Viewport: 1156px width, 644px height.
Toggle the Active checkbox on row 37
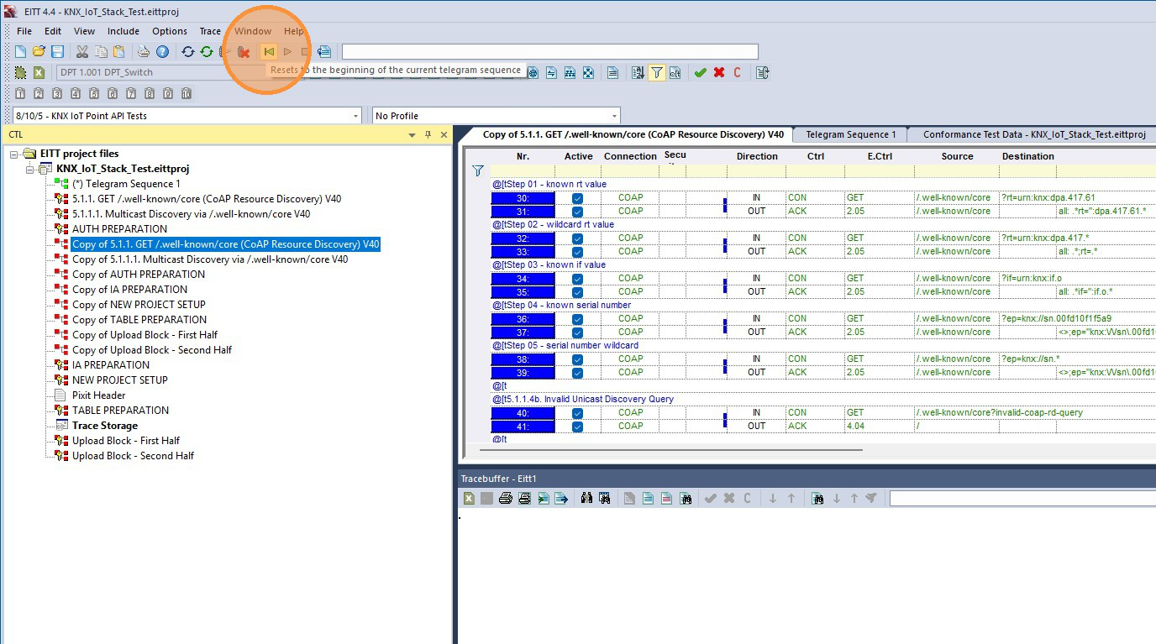click(577, 332)
